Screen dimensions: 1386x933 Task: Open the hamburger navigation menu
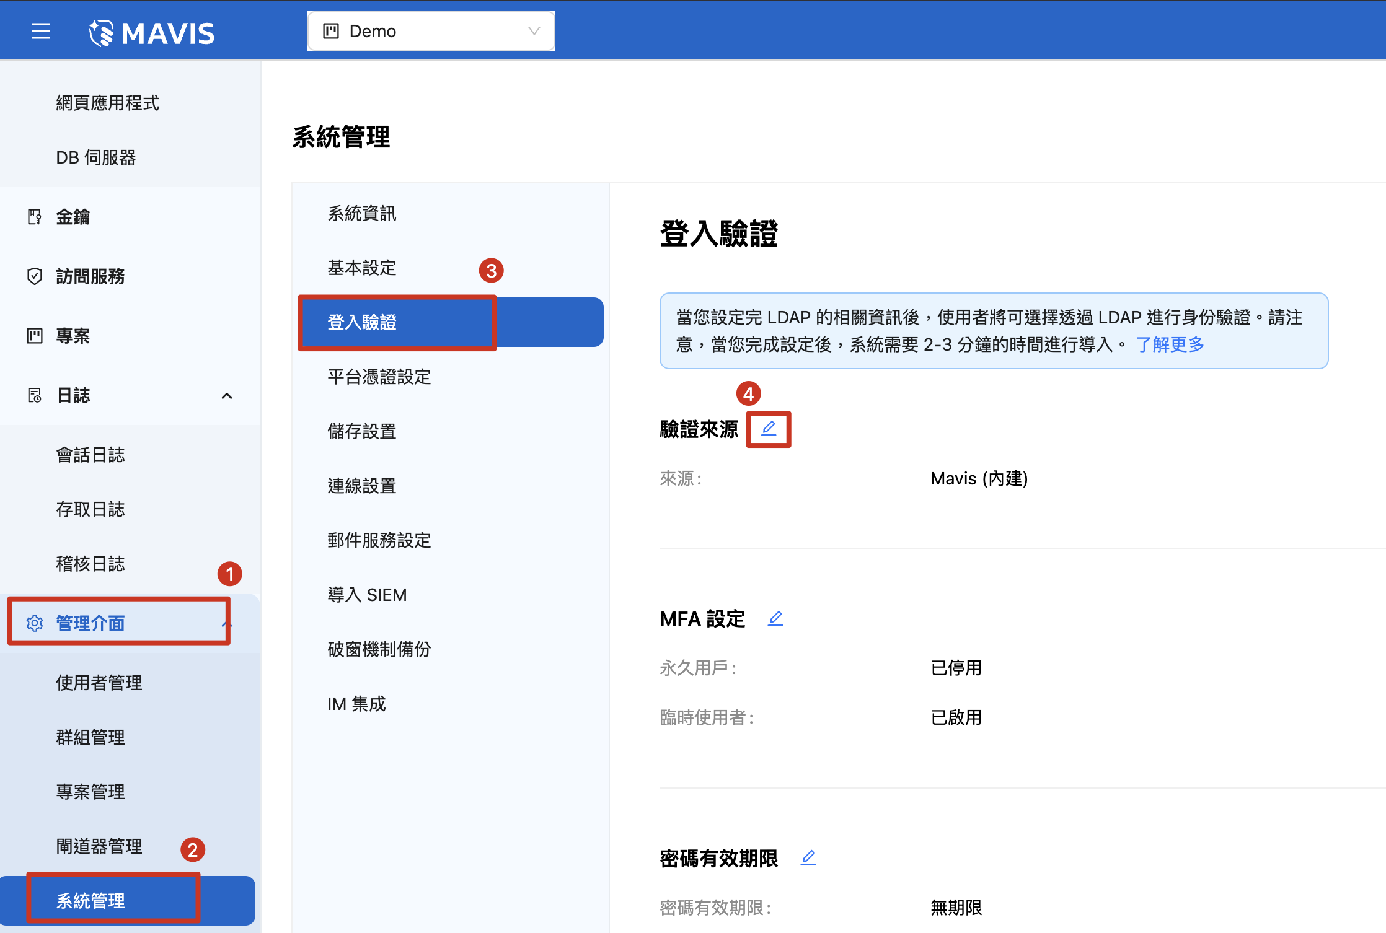[x=41, y=31]
